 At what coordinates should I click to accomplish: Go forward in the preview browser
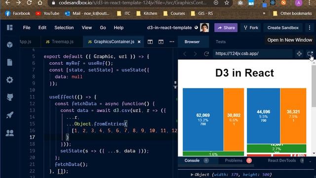click(195, 54)
